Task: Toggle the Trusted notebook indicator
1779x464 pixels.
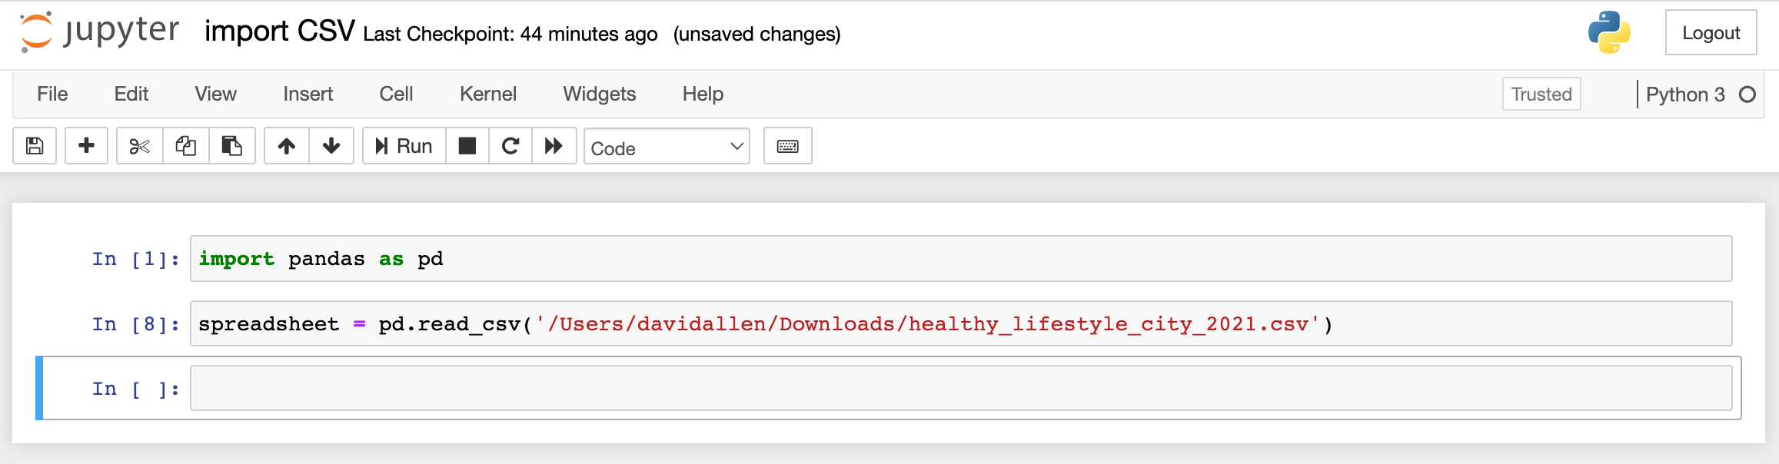Action: coord(1541,94)
